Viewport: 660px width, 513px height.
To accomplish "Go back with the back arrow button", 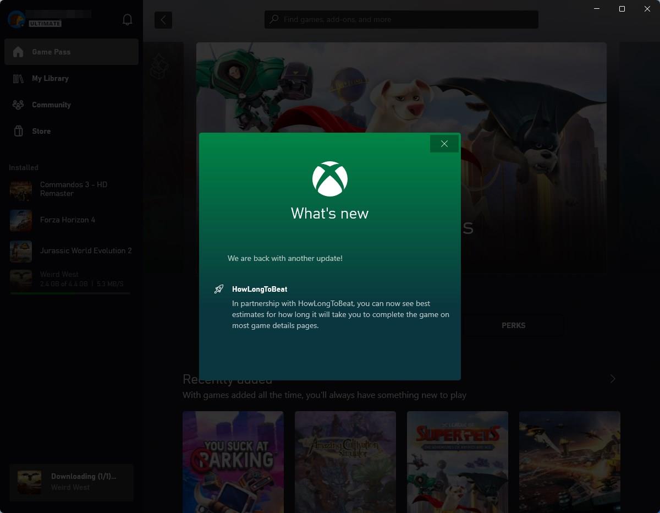I will coord(163,20).
